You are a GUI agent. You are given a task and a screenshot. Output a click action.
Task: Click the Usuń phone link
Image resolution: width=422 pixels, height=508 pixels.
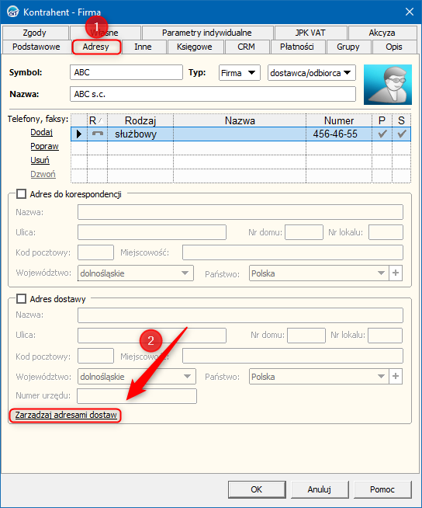click(40, 160)
